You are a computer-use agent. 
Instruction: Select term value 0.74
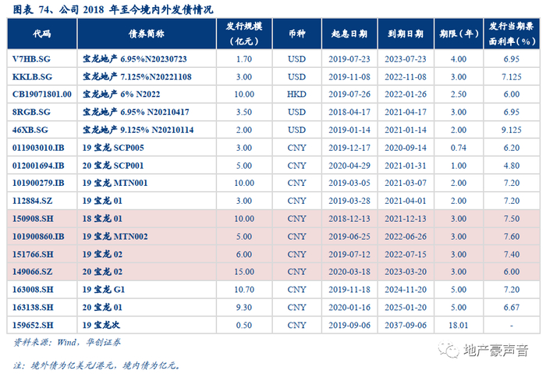pos(459,148)
